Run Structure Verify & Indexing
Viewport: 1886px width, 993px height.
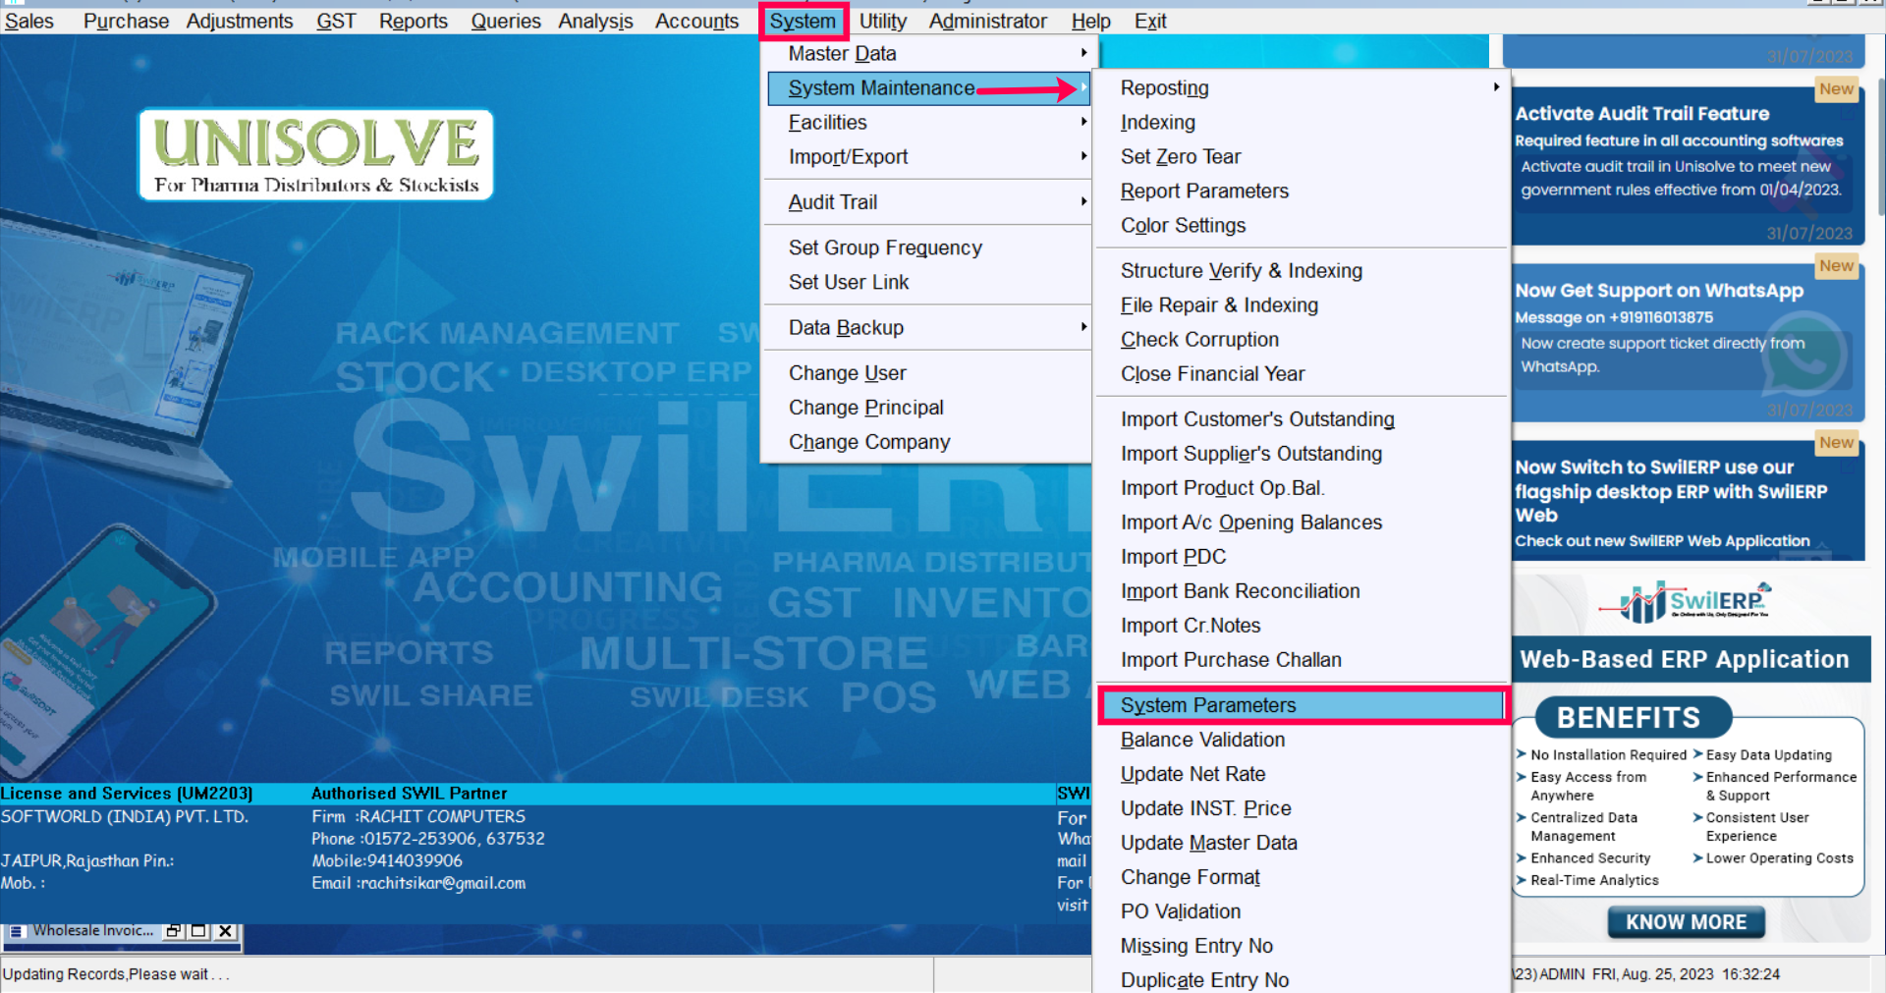point(1303,270)
